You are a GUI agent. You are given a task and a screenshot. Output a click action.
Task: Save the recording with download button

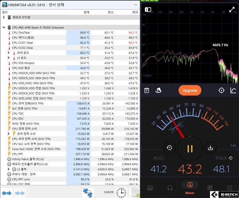click(210, 148)
